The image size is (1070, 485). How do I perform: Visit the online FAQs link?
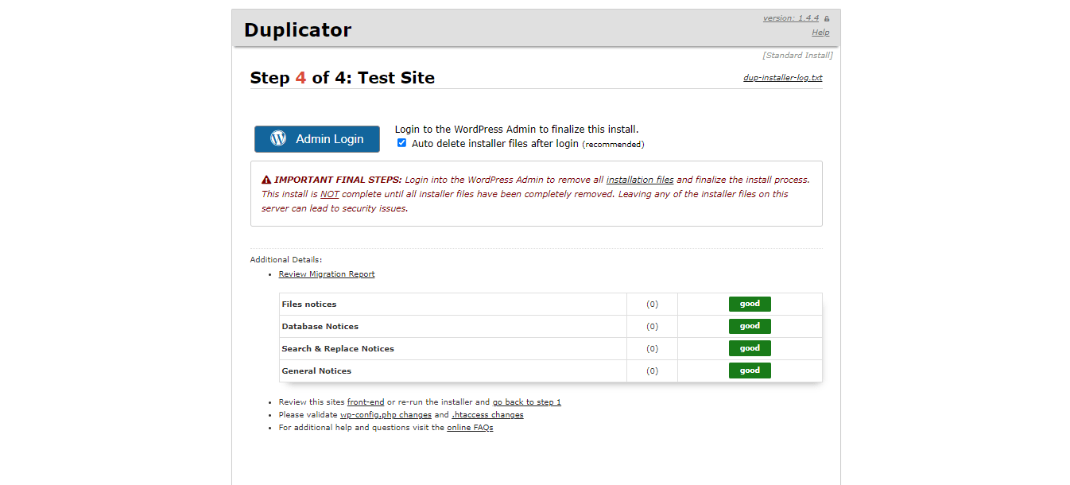pos(470,428)
